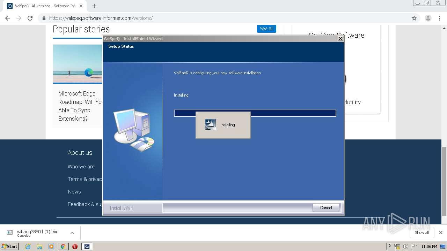Screen dimensions: 447x251
Task: Go back in browser history
Action: click(x=8, y=18)
